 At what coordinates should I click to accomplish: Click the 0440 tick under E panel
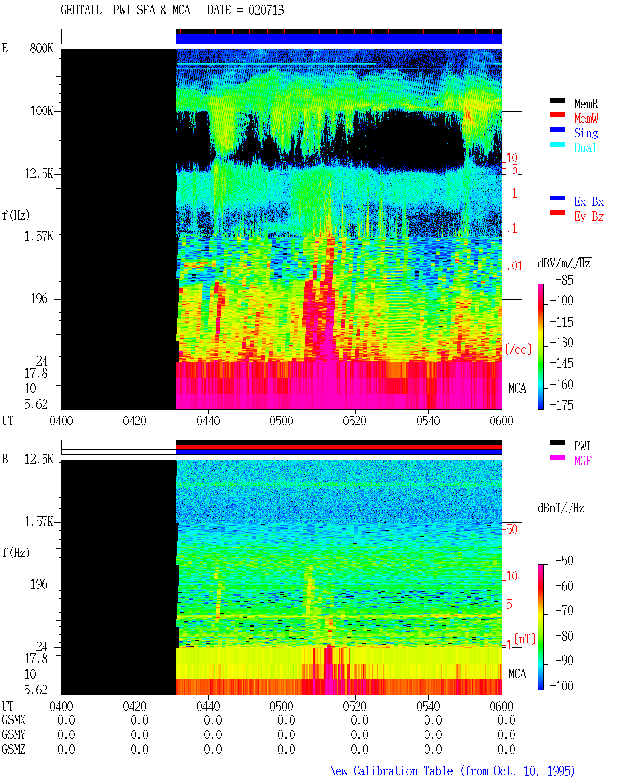(x=208, y=421)
